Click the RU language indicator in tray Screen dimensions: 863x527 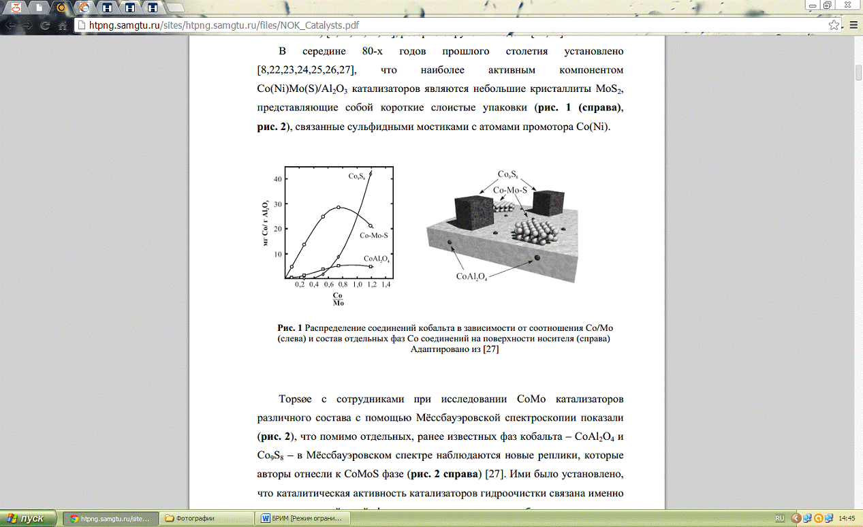780,519
